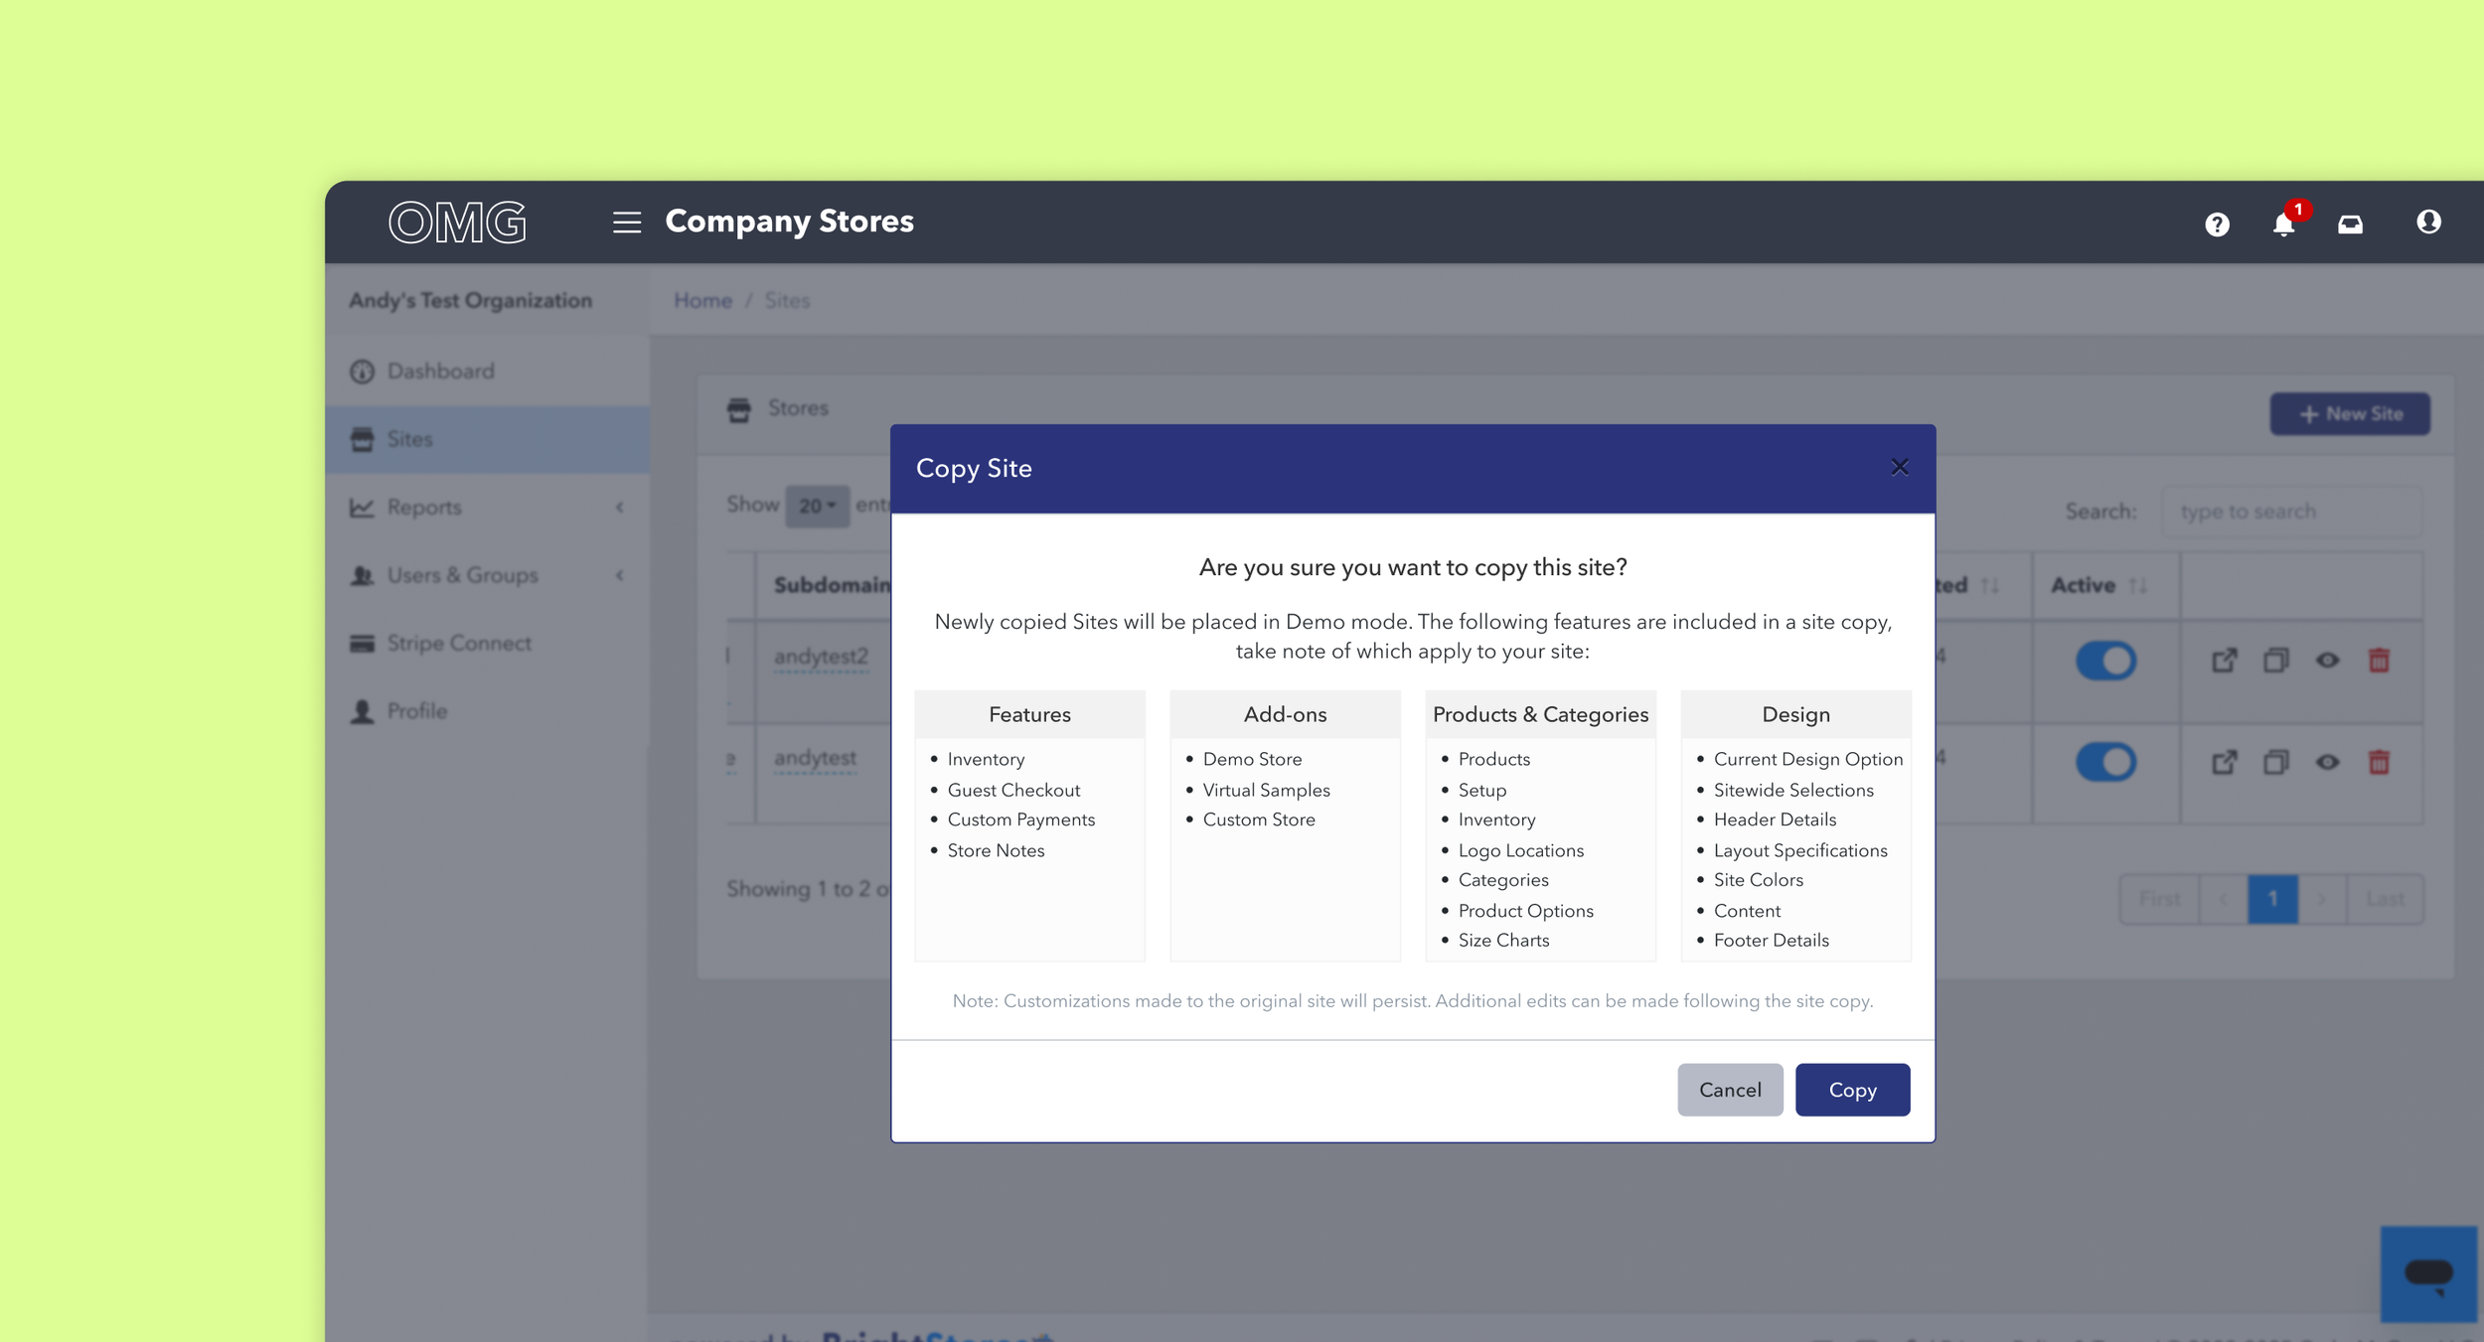Click the delete trash icon for andytest2
2484x1342 pixels.
[2379, 660]
